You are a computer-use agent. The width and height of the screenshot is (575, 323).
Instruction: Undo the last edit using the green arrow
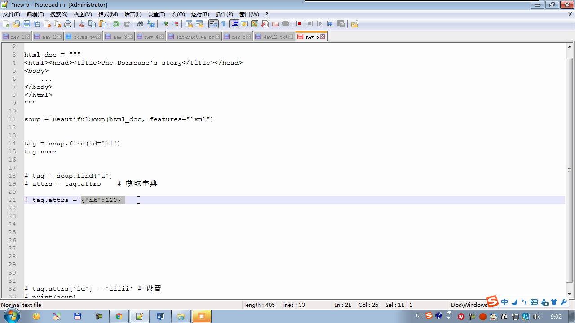point(116,24)
